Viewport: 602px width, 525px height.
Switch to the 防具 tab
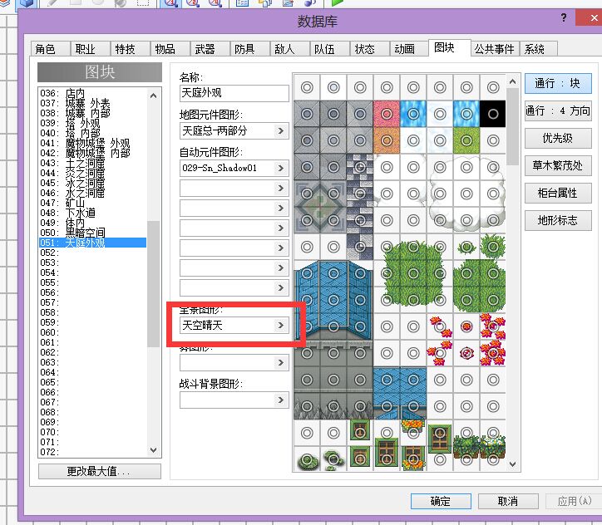250,49
